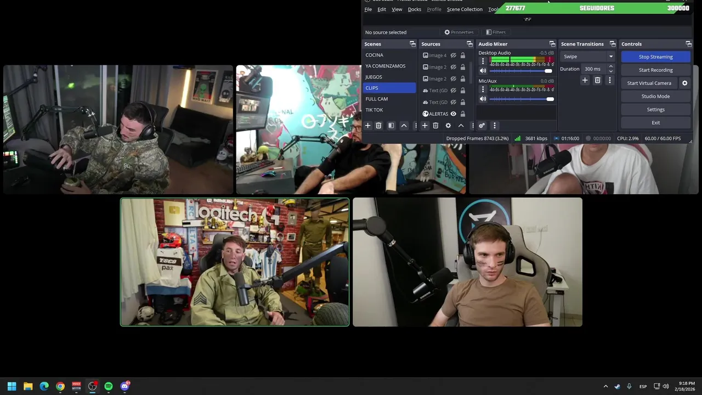Select the COCINA scene
The width and height of the screenshot is (702, 395).
[389, 55]
